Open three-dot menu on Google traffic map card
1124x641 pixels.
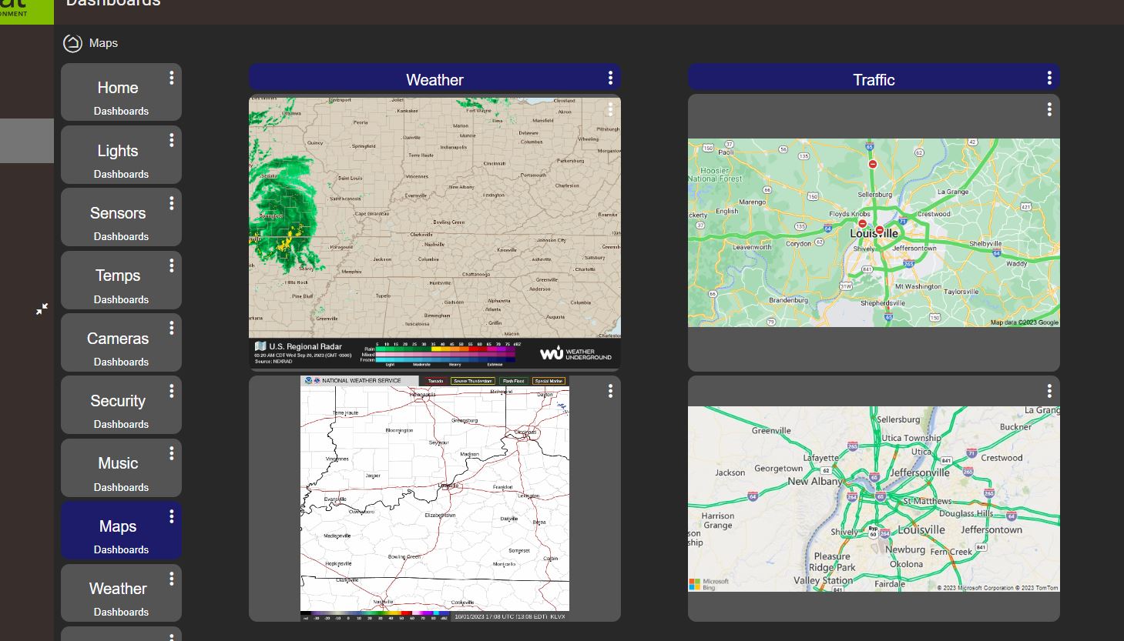1049,109
